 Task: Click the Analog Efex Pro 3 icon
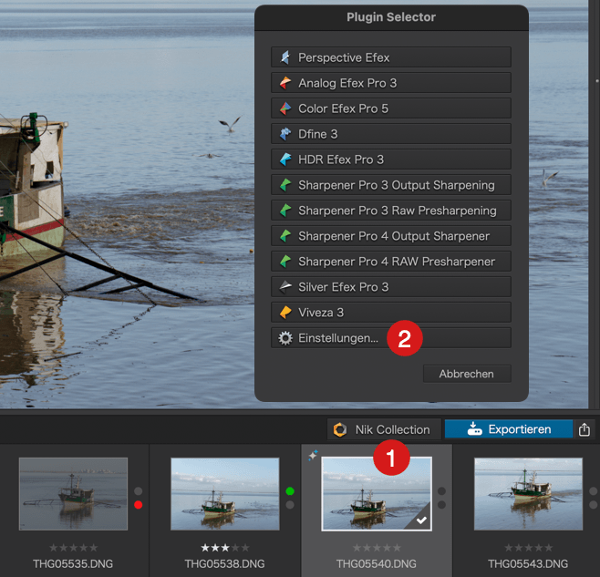[x=285, y=83]
